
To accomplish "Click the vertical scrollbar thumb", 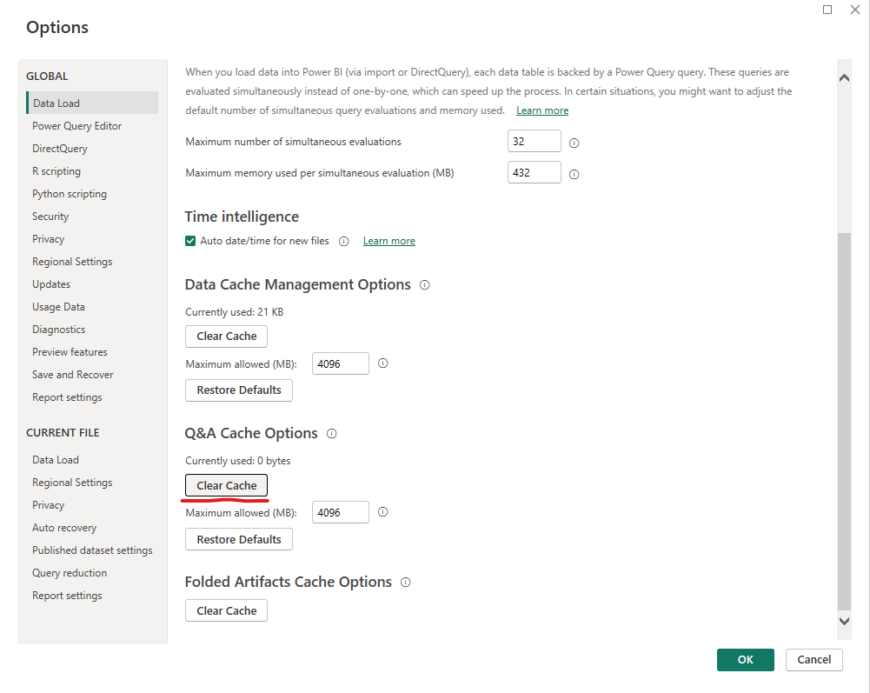I will click(x=844, y=422).
